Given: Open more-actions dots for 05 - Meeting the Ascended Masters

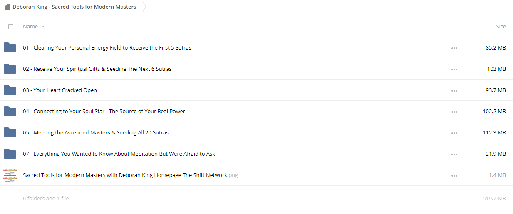Looking at the screenshot, I should [x=454, y=133].
